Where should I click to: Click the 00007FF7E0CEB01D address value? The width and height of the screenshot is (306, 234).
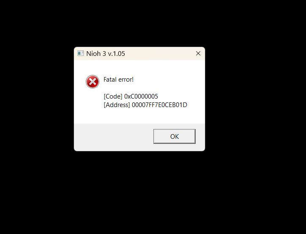[159, 105]
